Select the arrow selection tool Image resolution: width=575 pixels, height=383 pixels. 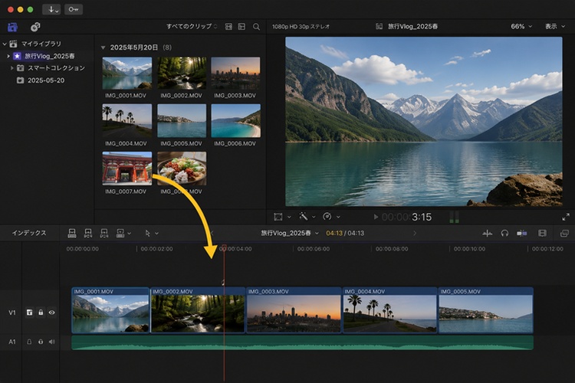(x=147, y=233)
